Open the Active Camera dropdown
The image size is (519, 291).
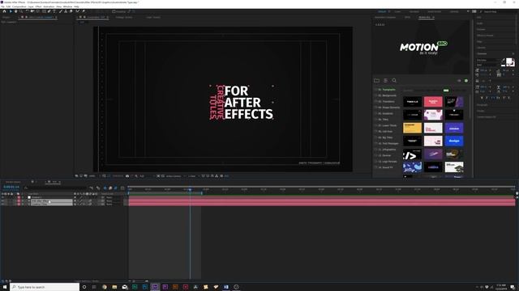[175, 176]
